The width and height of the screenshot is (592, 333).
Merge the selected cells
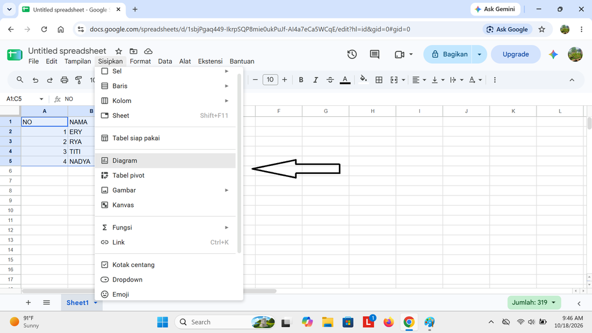394,80
